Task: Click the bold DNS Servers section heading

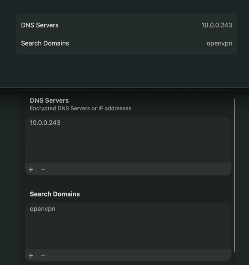Action: click(x=49, y=100)
